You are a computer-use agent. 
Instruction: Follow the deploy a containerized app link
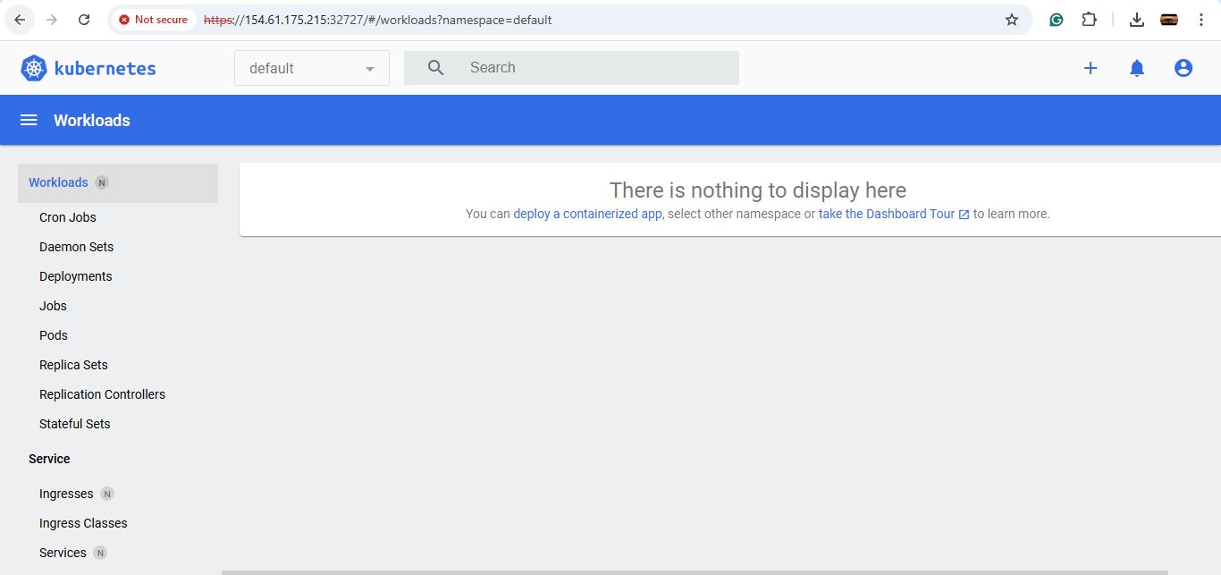pos(588,214)
